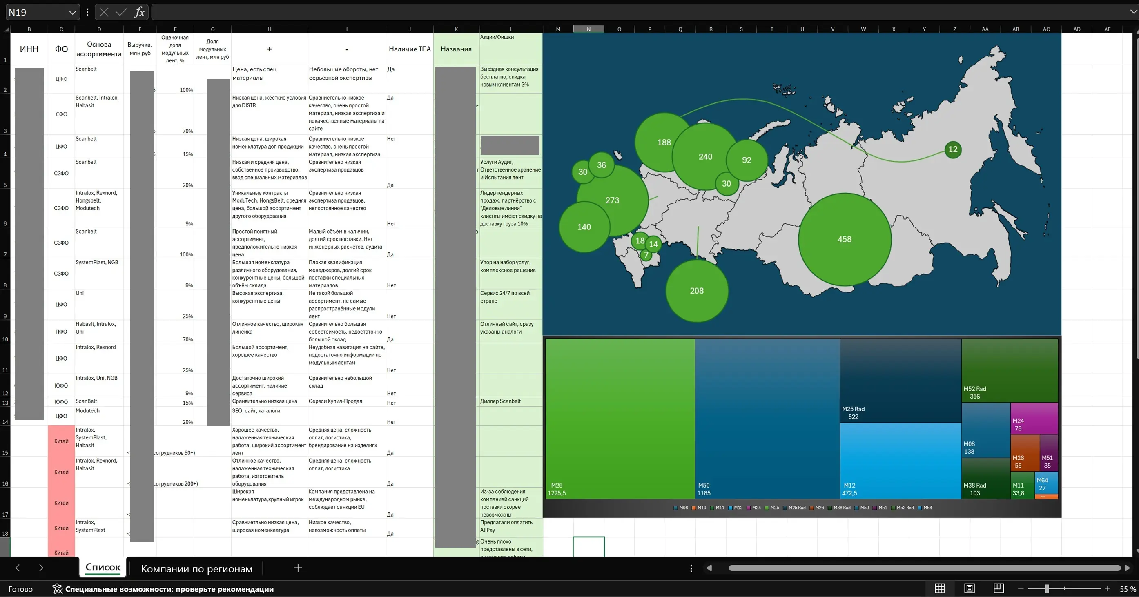
Task: Select the Основа ассортимента header cell
Action: (99, 49)
